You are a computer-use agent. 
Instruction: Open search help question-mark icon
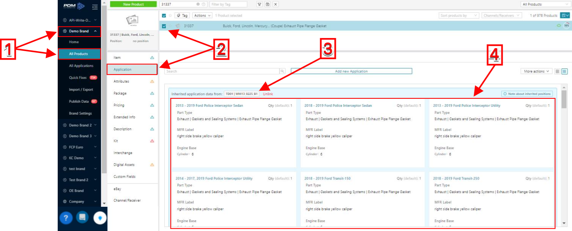(x=203, y=4)
